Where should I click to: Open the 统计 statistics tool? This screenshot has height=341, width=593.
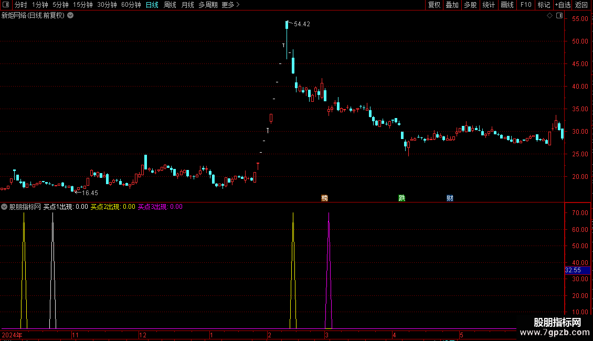coord(489,5)
